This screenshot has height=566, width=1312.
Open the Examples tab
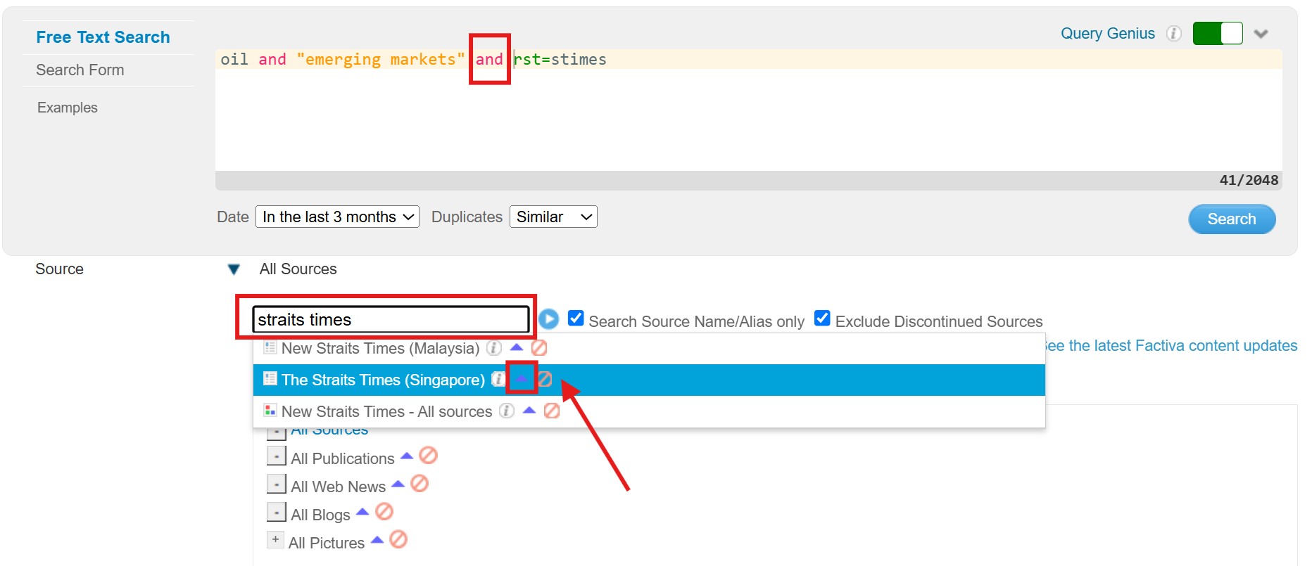(x=68, y=108)
